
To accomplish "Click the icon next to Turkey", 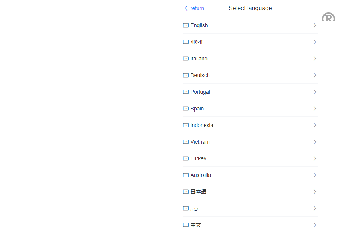I will [186, 158].
